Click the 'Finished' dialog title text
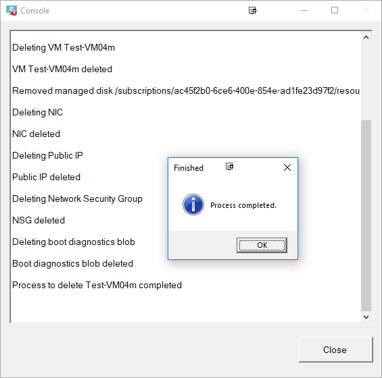The width and height of the screenshot is (382, 378). [x=189, y=168]
